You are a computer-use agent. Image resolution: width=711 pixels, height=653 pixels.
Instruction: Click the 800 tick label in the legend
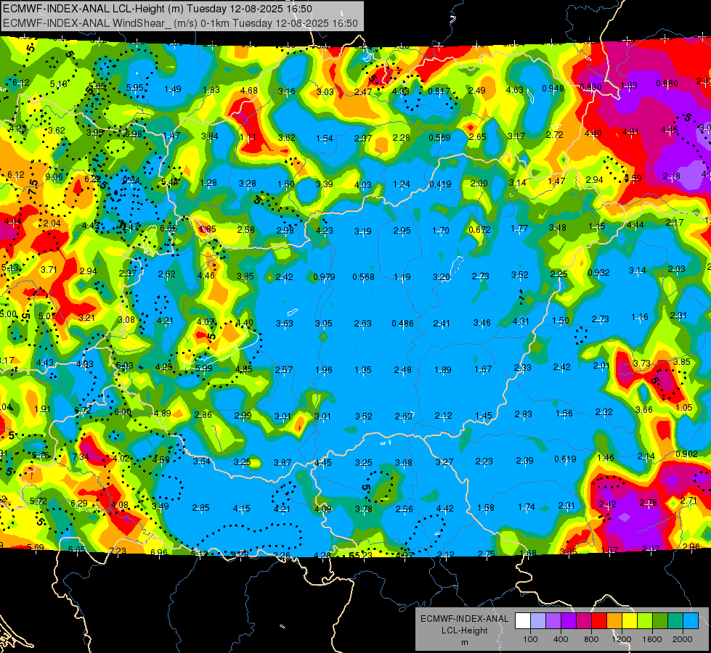[x=591, y=639]
